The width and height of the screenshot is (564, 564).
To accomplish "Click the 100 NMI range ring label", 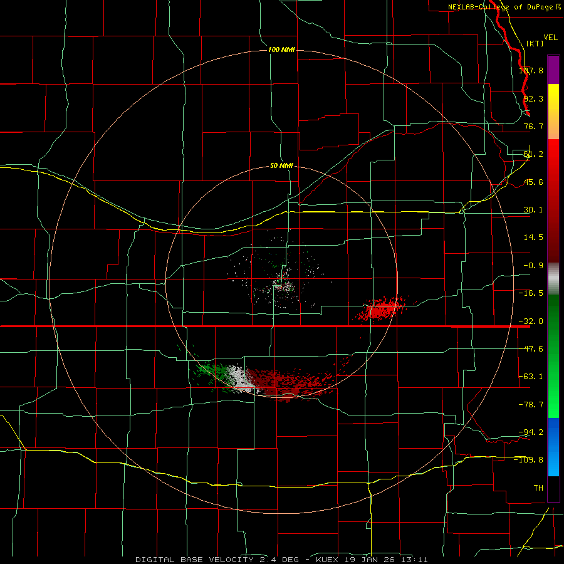I will [281, 50].
